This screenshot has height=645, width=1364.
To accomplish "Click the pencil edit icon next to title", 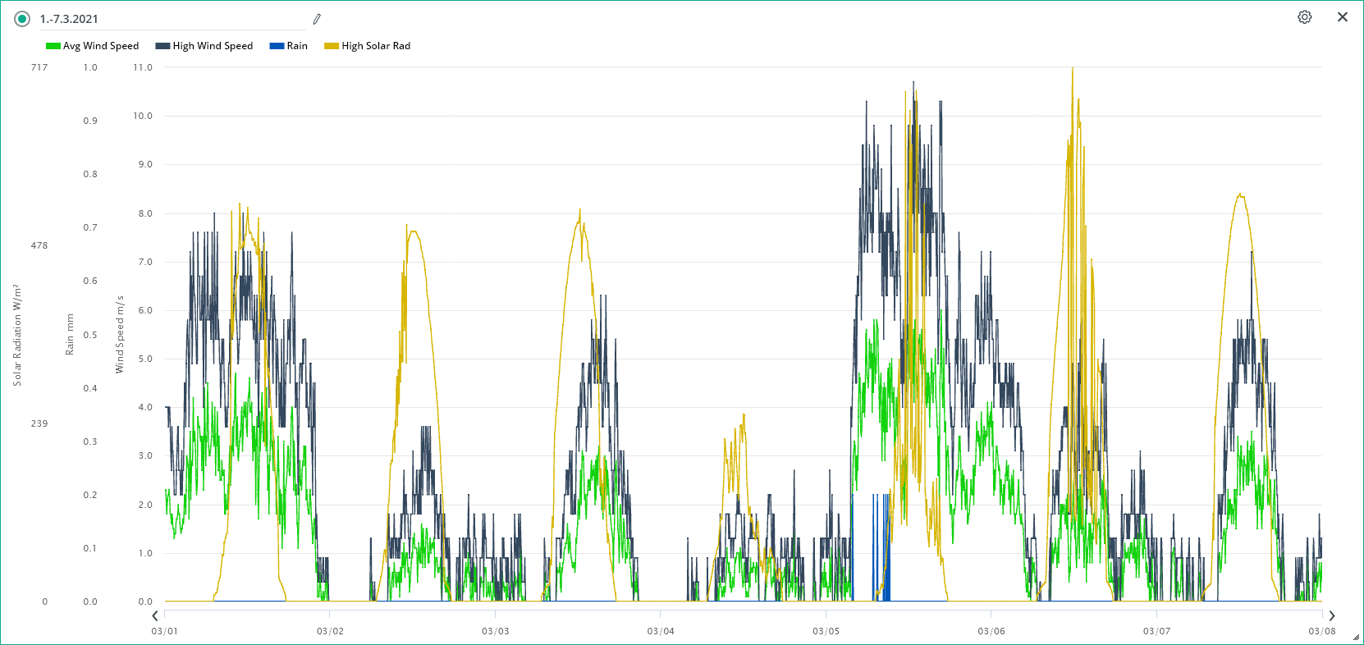I will point(317,19).
